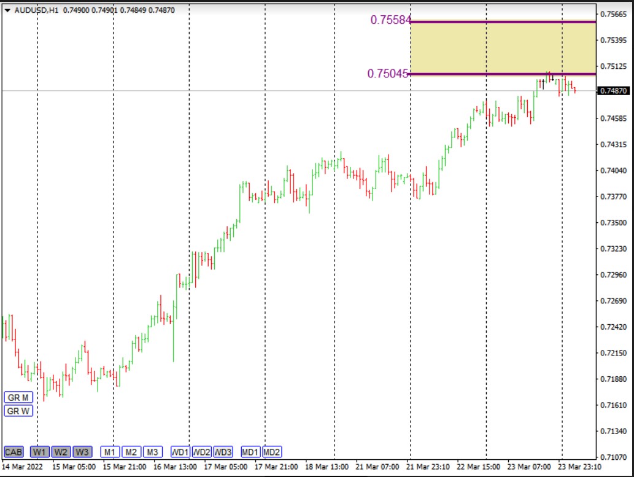The height and width of the screenshot is (477, 634).
Task: Click the MD2 button
Action: coord(272,452)
